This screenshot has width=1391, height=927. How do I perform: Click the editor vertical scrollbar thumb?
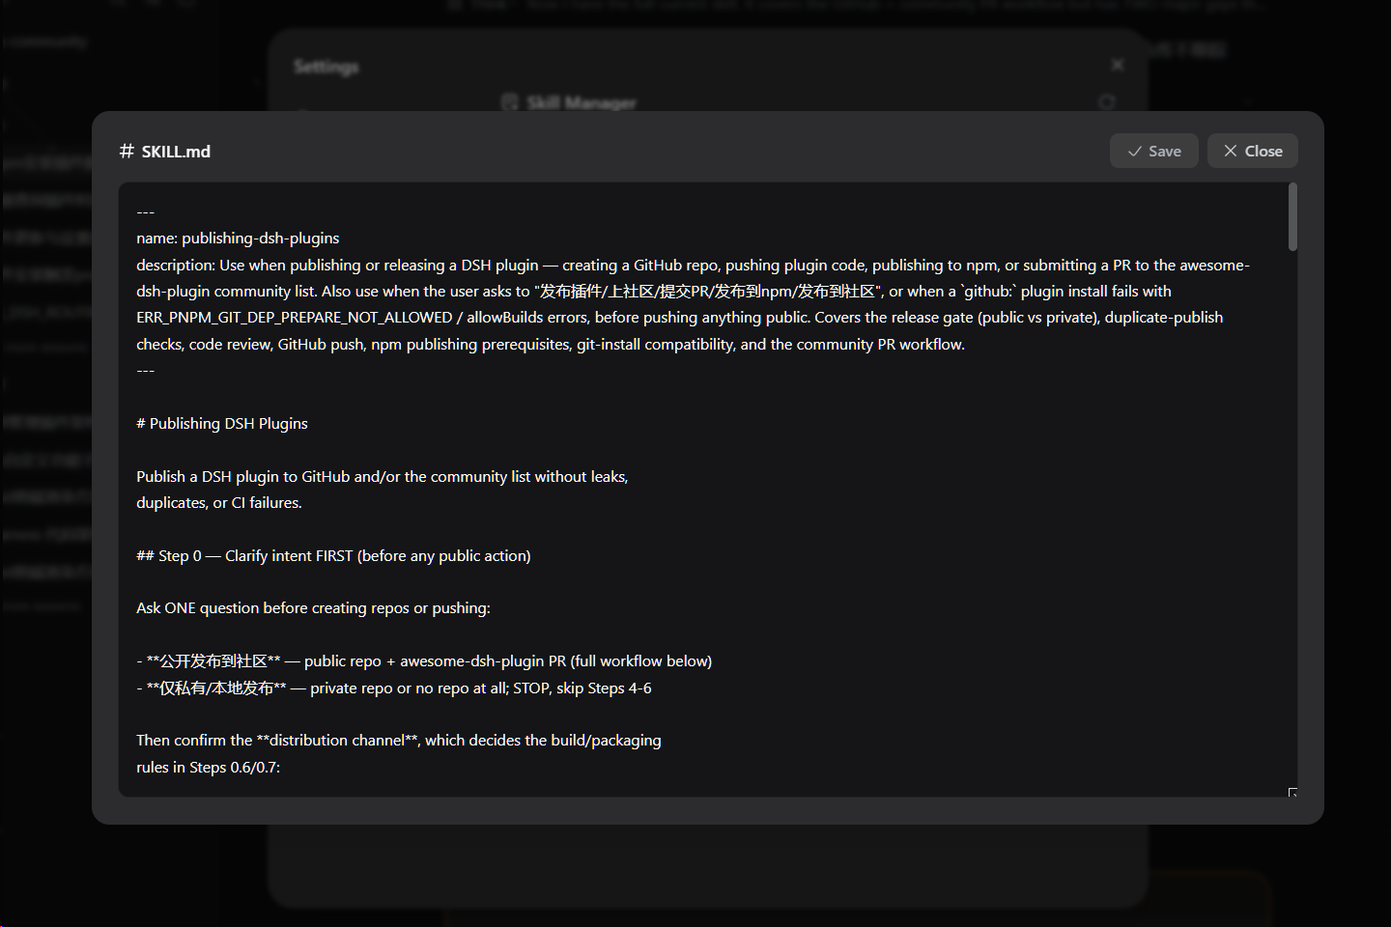pos(1292,217)
